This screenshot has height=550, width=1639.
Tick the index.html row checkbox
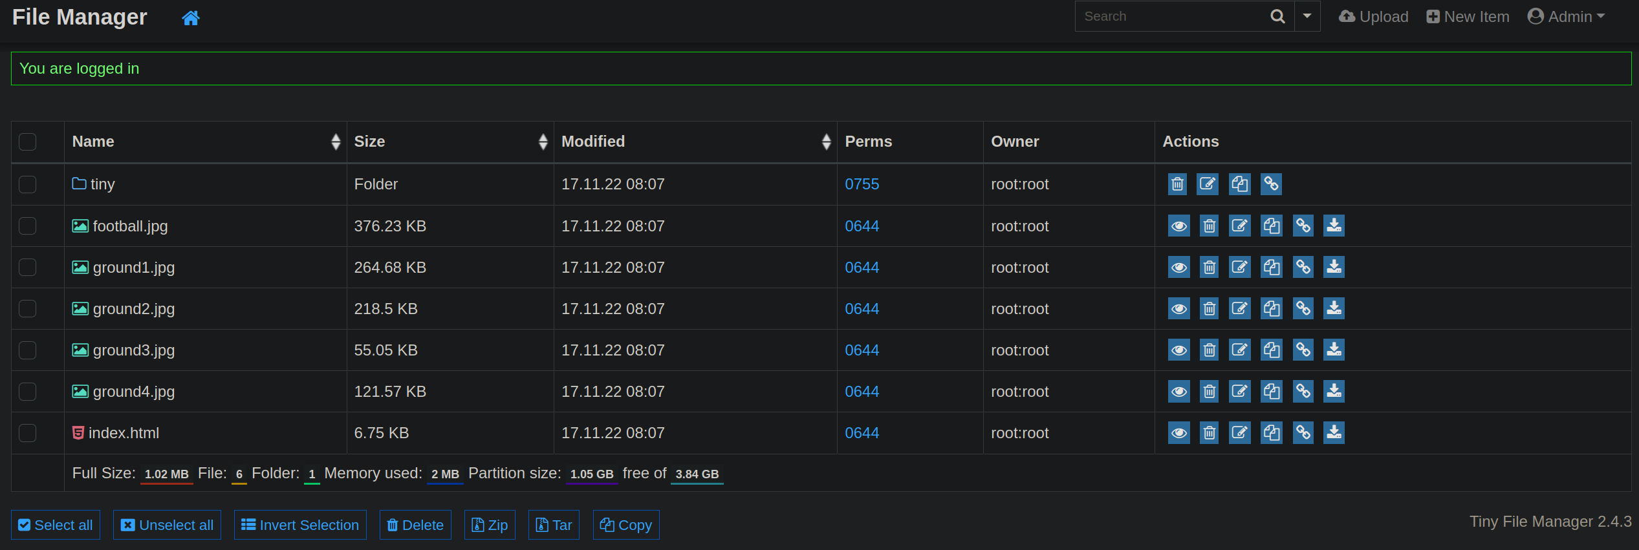(28, 433)
